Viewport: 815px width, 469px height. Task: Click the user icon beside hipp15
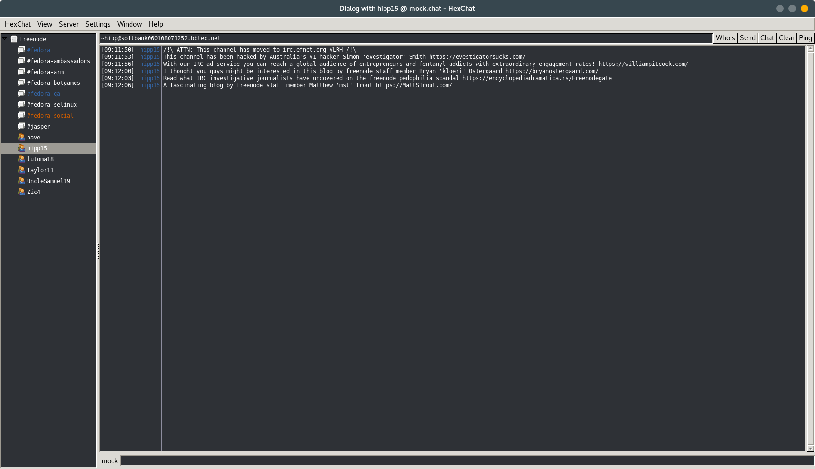[x=21, y=148]
